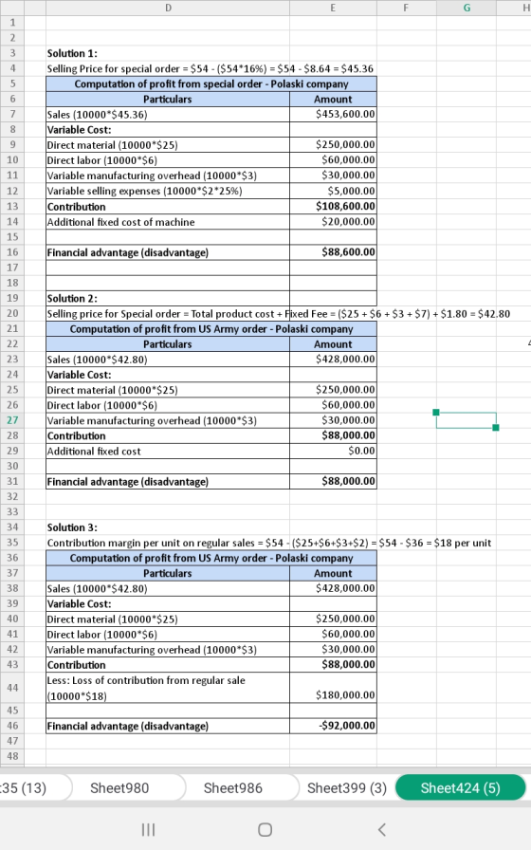
Task: Click 'Sales (10000*$45.36)' cell
Action: [168, 115]
